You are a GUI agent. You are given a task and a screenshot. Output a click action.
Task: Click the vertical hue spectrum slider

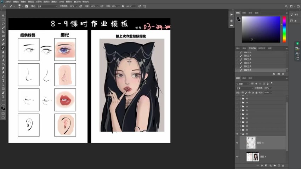(284, 29)
